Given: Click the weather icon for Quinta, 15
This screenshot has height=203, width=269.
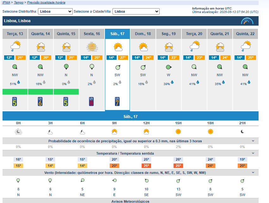Looking at the screenshot, I should tap(66, 47).
